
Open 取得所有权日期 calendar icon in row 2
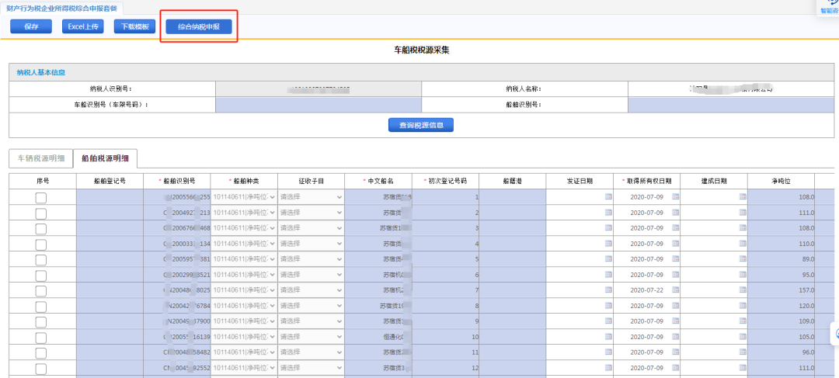675,213
